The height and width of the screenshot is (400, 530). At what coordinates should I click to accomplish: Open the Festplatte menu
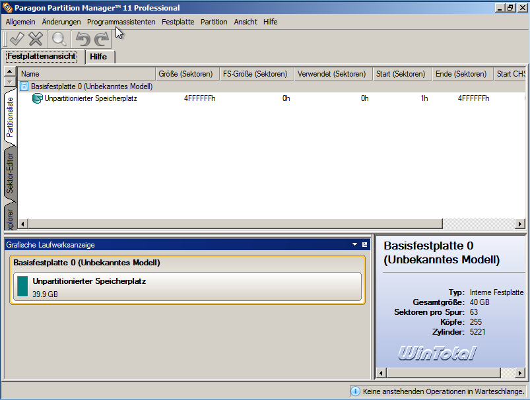click(178, 22)
